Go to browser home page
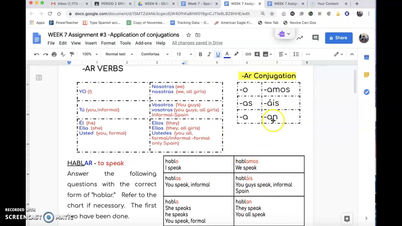This screenshot has width=402, height=226. pyautogui.click(x=59, y=14)
